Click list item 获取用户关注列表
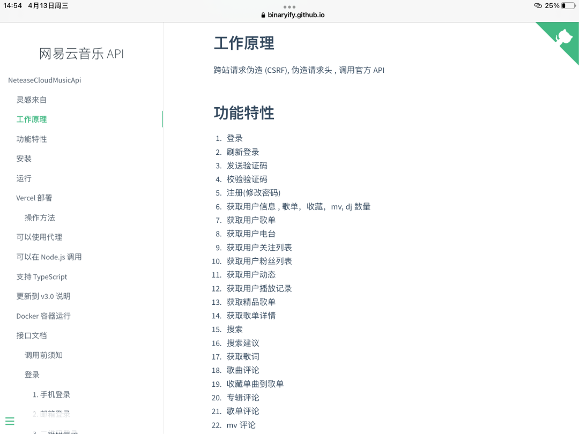 pos(259,248)
